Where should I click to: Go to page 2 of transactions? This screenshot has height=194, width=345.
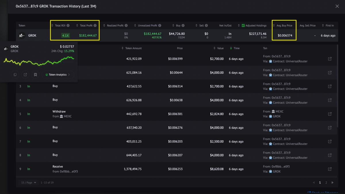326,183
